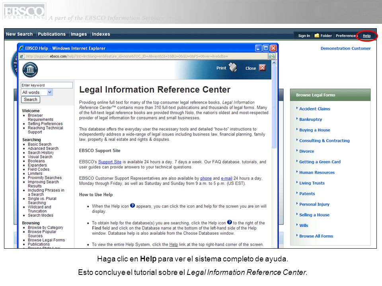Click the phone support link
The height and width of the screenshot is (286, 382).
(206, 178)
